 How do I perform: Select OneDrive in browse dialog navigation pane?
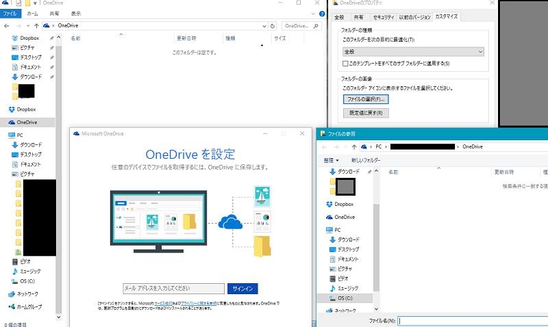tap(345, 217)
